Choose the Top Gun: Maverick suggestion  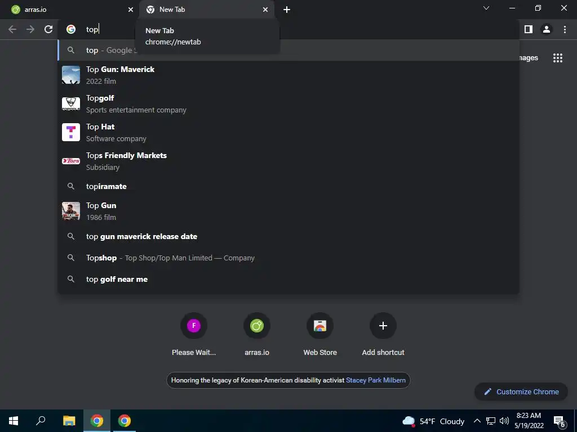pyautogui.click(x=288, y=75)
